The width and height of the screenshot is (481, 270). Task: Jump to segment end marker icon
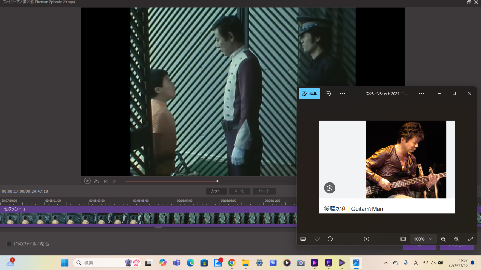tap(115, 181)
